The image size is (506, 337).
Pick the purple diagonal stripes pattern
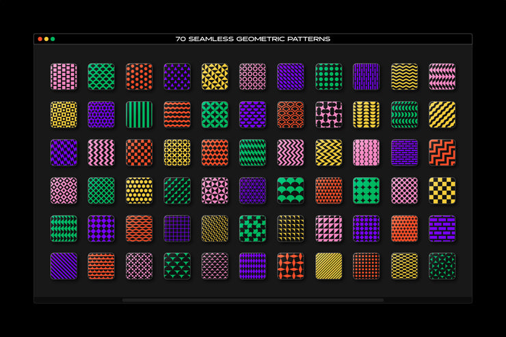(64, 266)
